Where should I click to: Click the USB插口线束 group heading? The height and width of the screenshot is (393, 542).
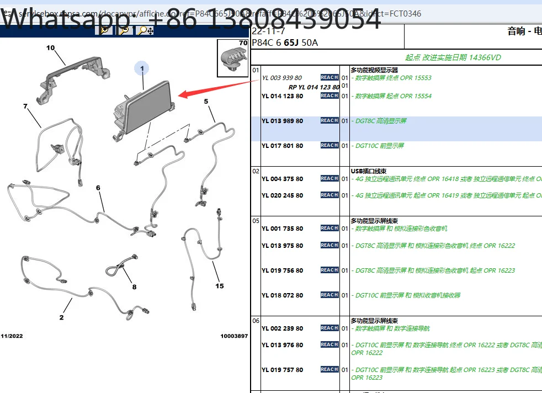coord(369,171)
